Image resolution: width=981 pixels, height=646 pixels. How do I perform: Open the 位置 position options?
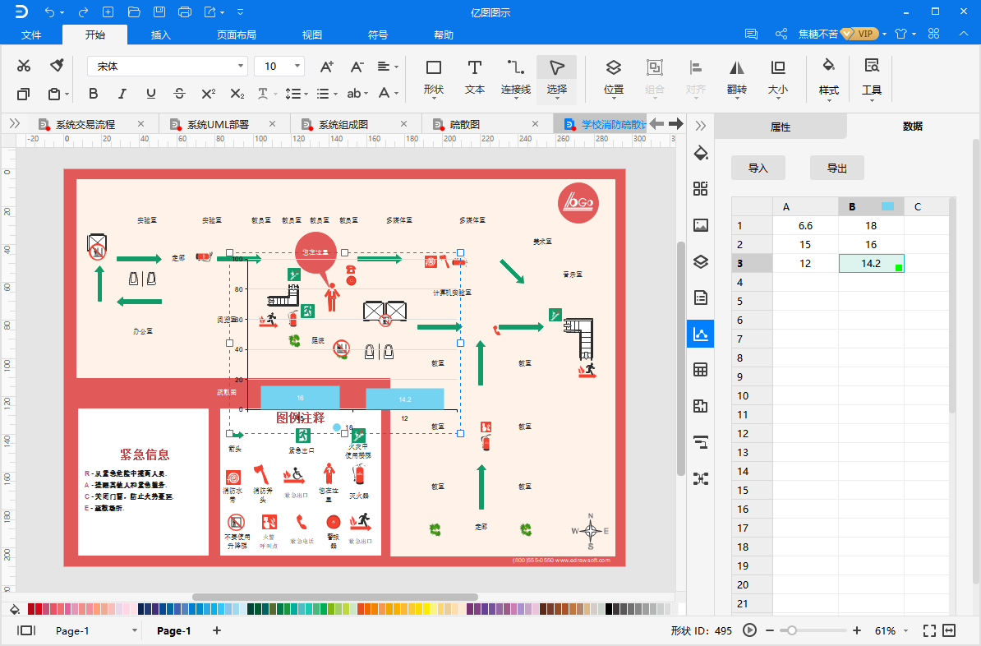point(614,77)
